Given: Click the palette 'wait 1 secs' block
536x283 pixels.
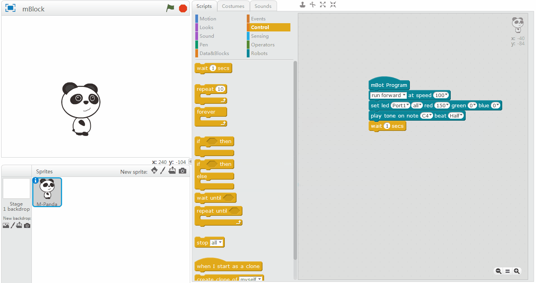Looking at the screenshot, I should (x=213, y=68).
